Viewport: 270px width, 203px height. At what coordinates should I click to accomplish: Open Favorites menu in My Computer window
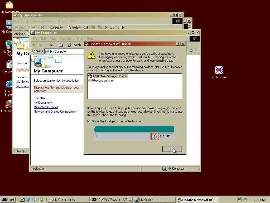(66, 39)
